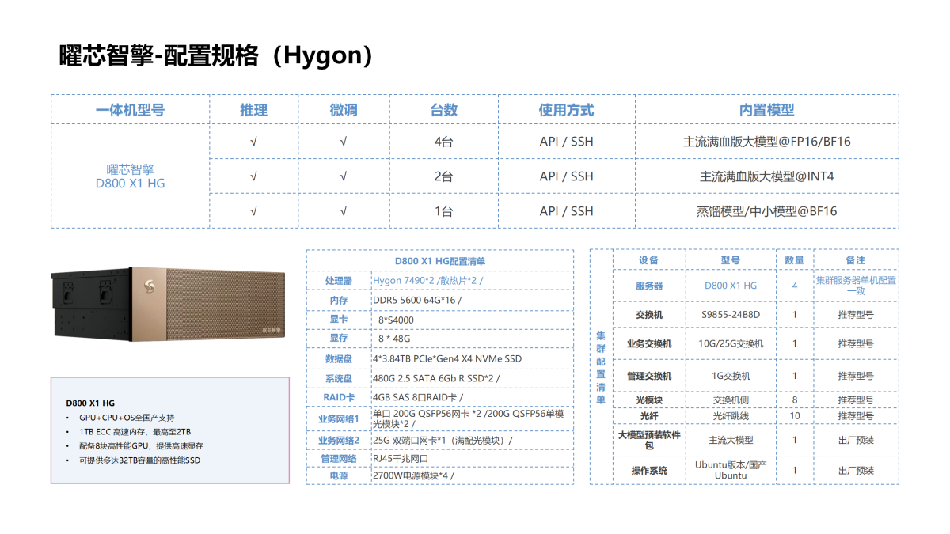This screenshot has width=950, height=534.
Task: Click the Ubuntu版本/国产Ubuntu cell
Action: tap(730, 470)
